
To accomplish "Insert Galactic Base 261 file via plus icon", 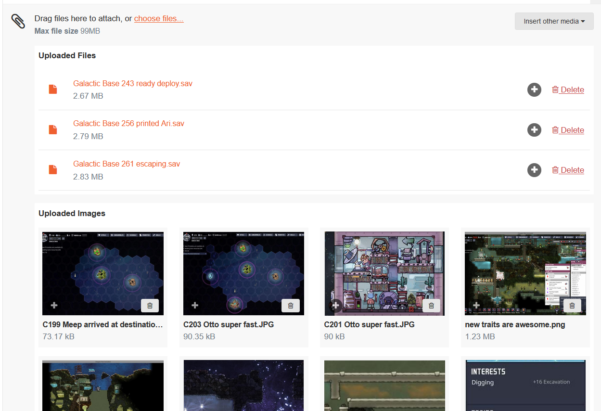I will pyautogui.click(x=534, y=170).
